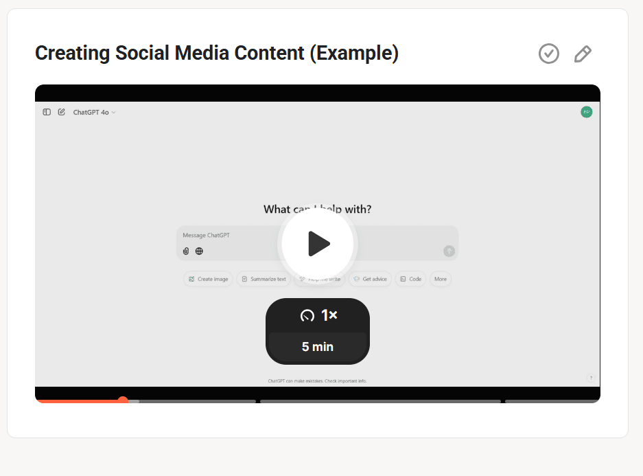Jump to the second video chapter segment
Screen dimensions: 643x476
[380, 401]
